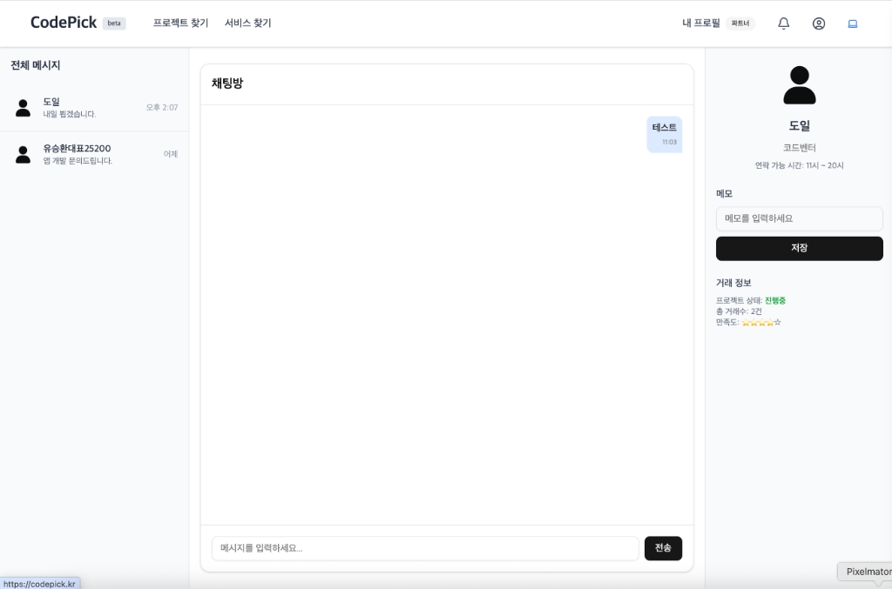Send message with 전송 button

[663, 548]
